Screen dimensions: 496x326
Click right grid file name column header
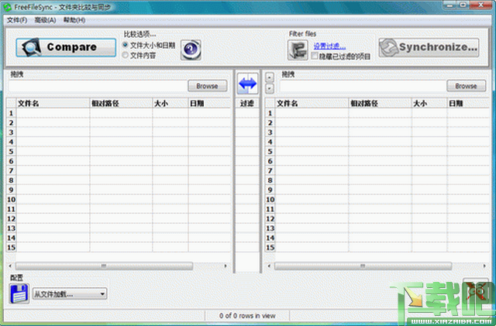click(312, 103)
